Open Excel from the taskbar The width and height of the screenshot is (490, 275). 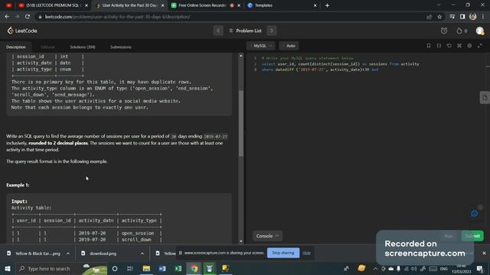178,268
